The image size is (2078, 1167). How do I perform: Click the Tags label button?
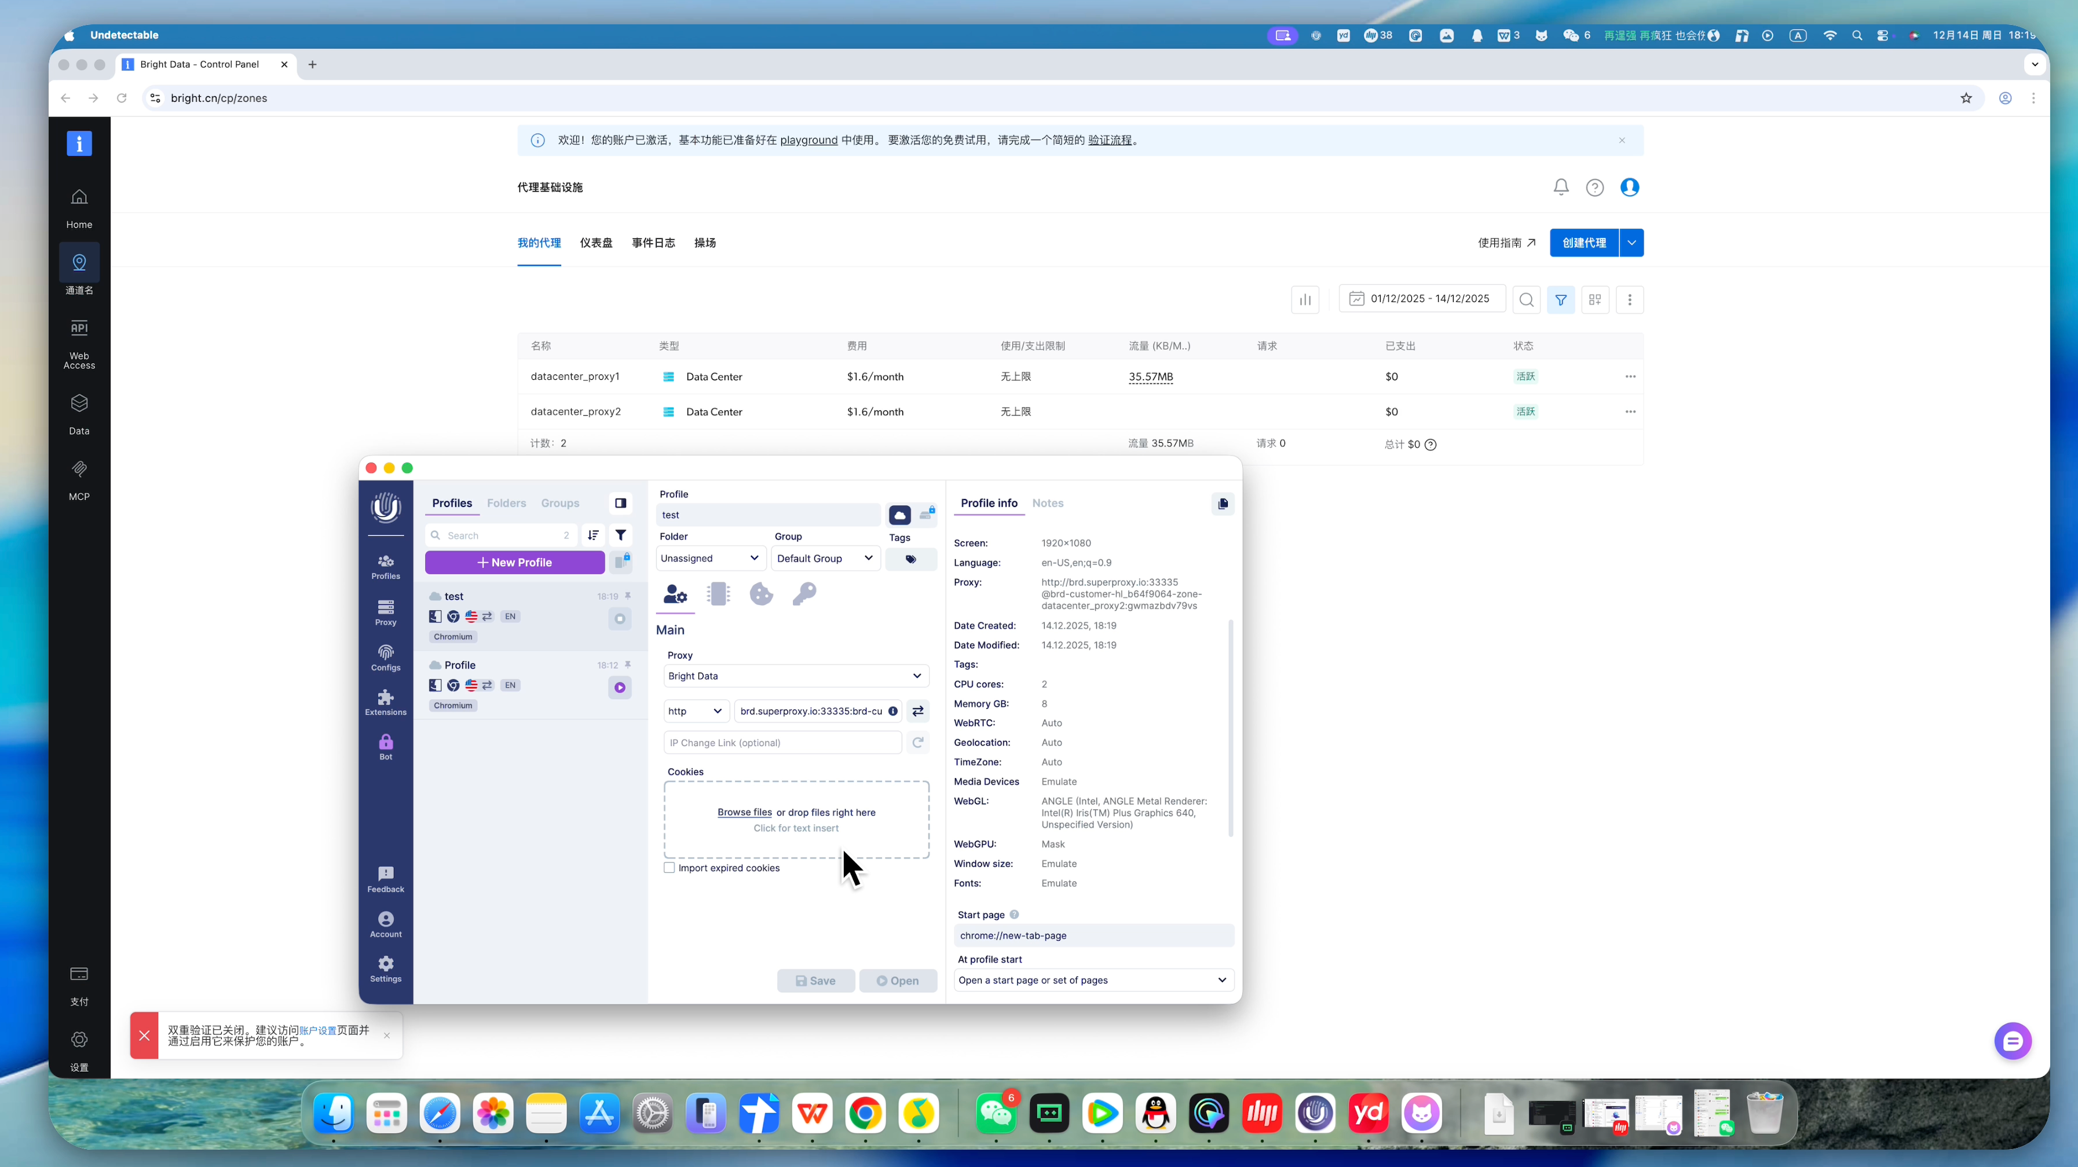click(910, 559)
